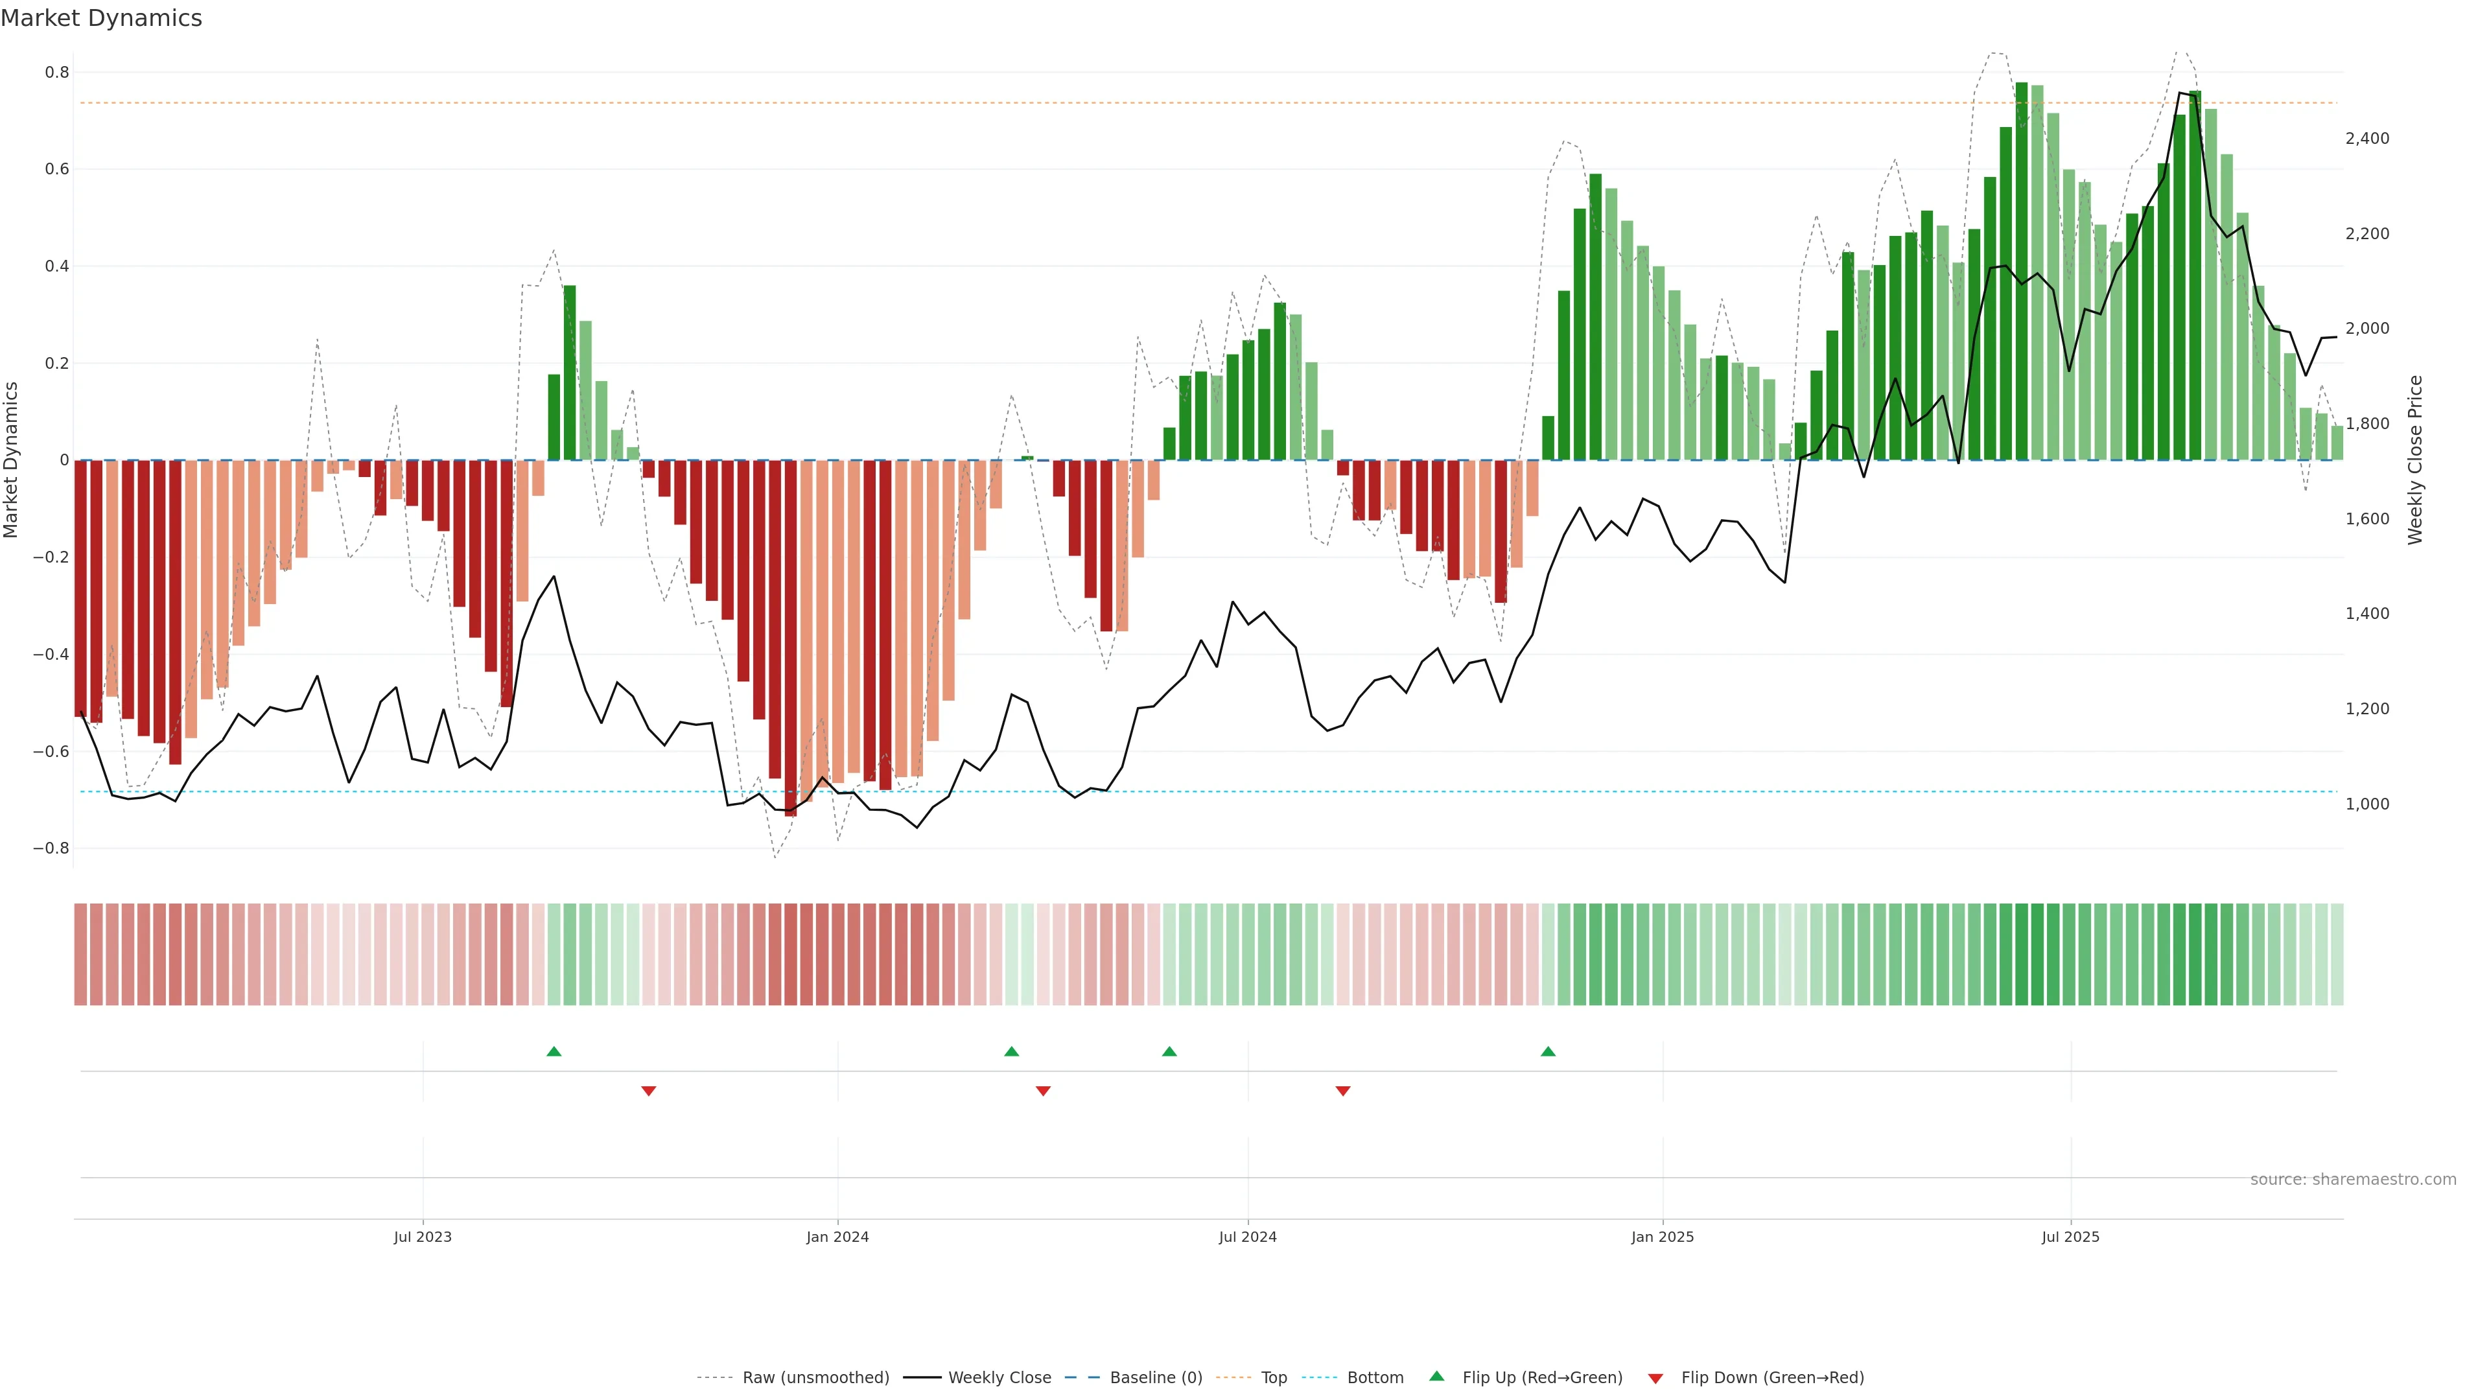The image size is (2489, 1400).
Task: Click green Flip Up triangle icon in legend
Action: coord(1437,1376)
